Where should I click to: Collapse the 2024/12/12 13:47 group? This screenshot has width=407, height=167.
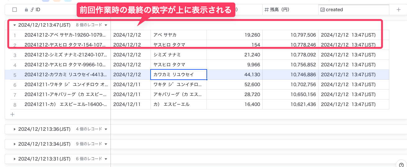tap(15, 25)
